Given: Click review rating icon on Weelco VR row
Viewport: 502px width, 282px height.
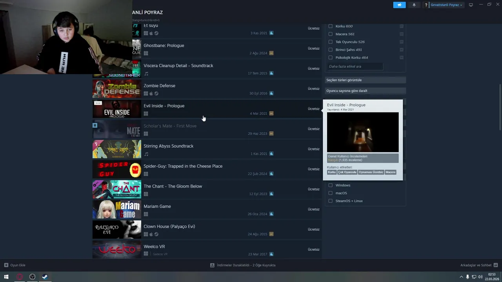Looking at the screenshot, I should pyautogui.click(x=271, y=254).
